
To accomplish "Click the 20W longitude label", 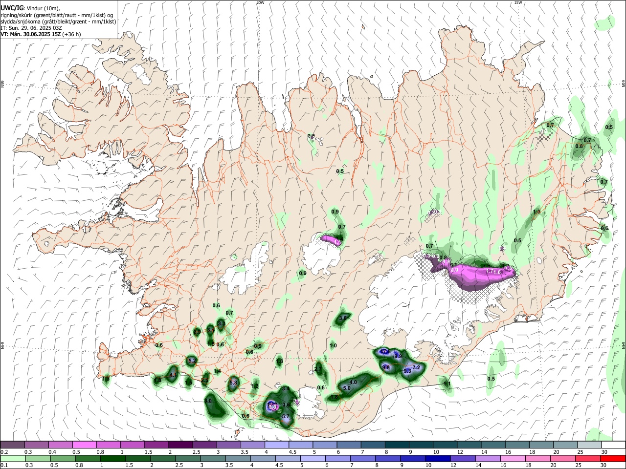I will [x=260, y=2].
